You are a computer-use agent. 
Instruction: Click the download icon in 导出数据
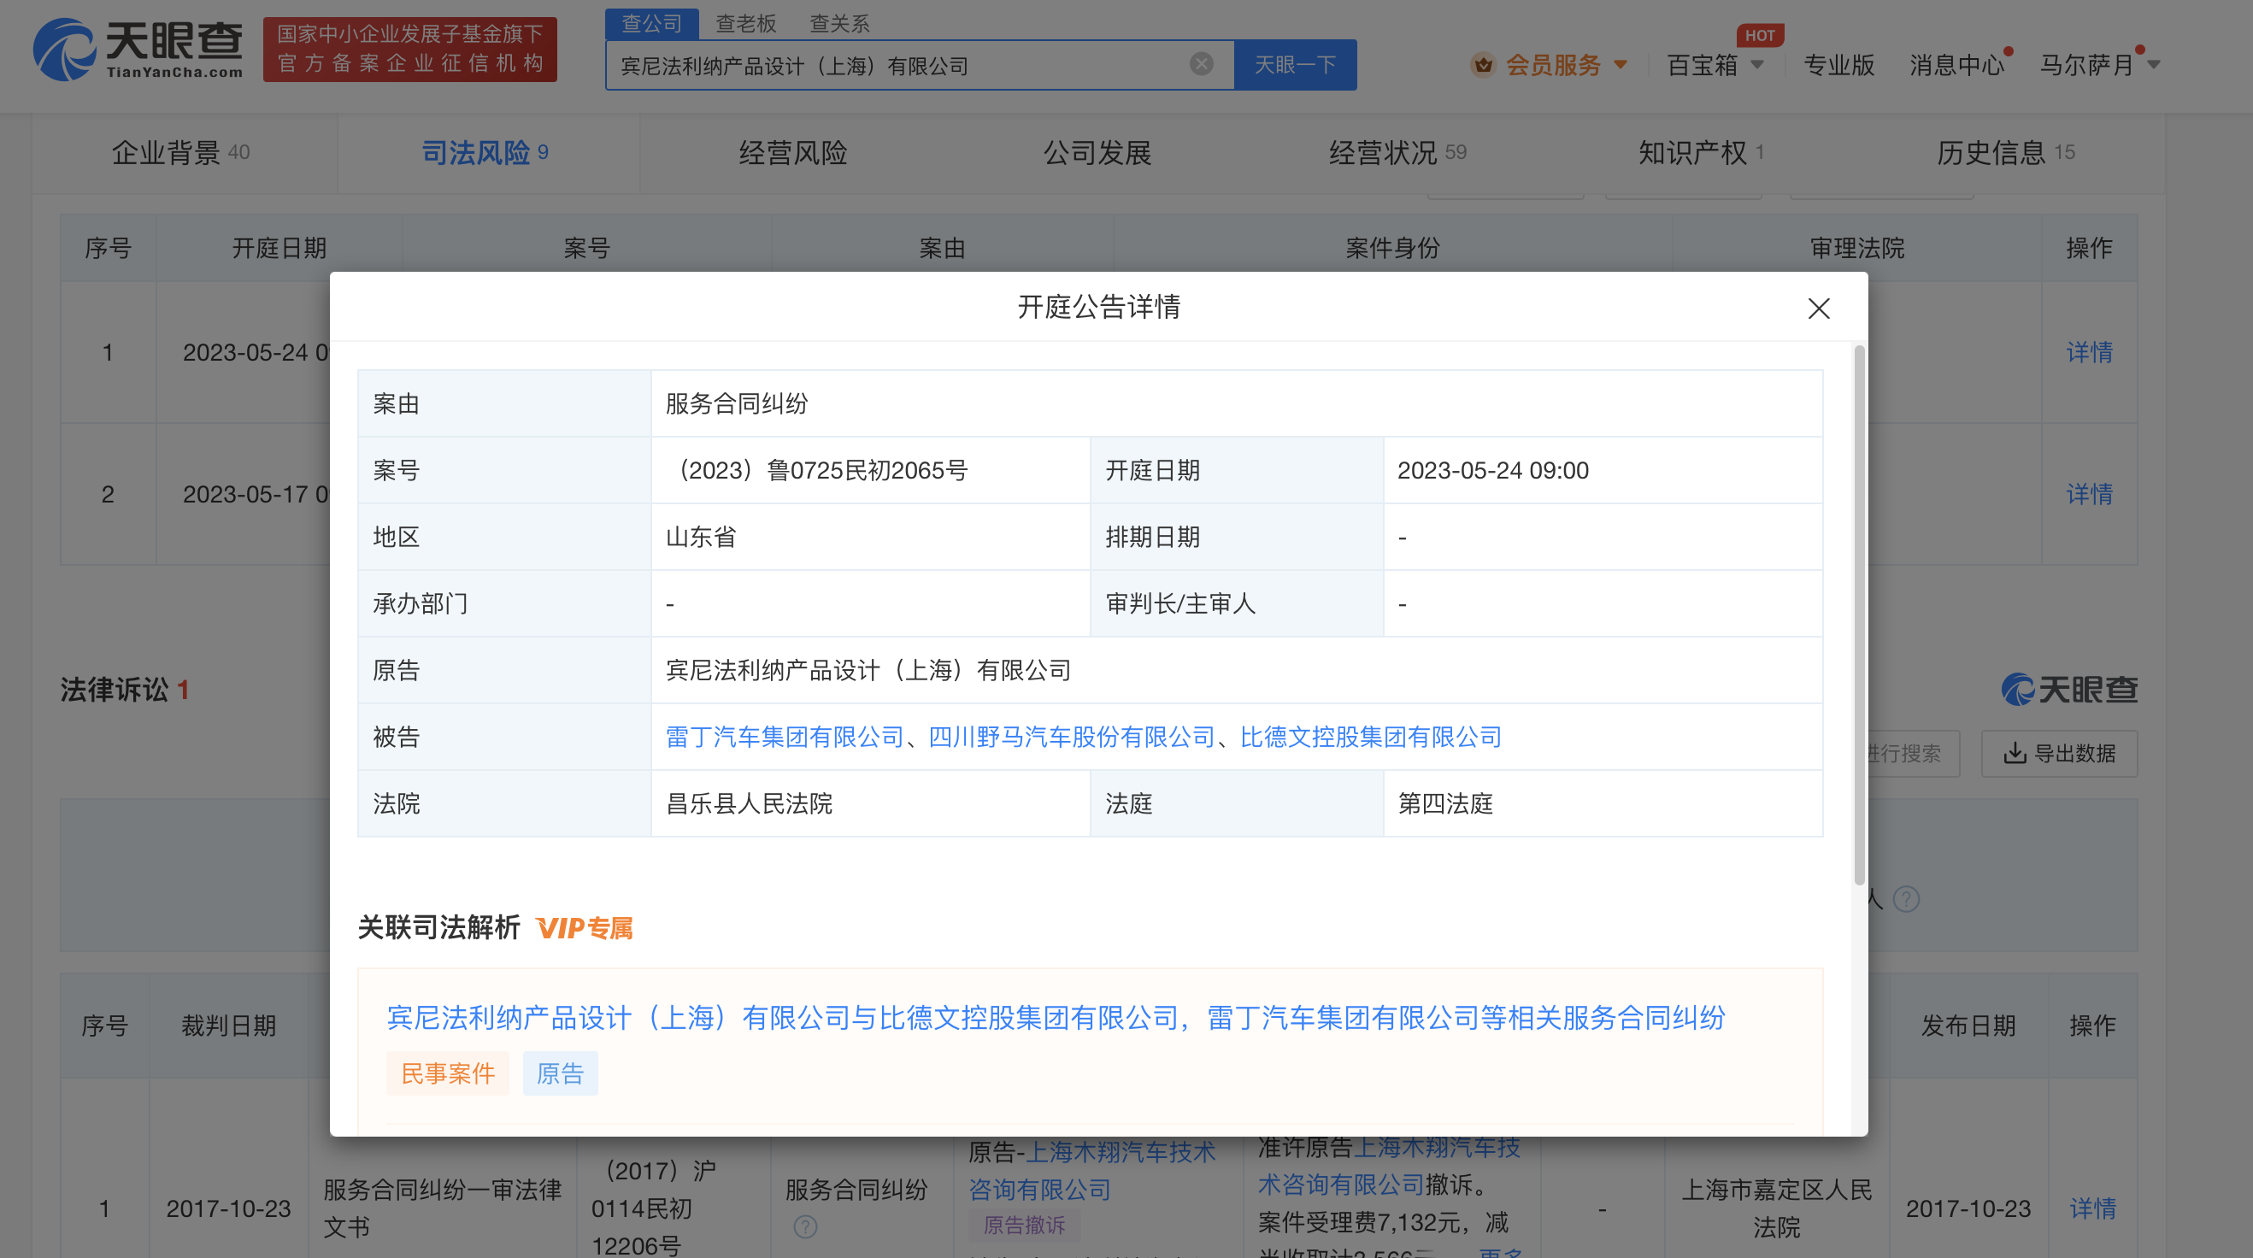click(x=2014, y=753)
